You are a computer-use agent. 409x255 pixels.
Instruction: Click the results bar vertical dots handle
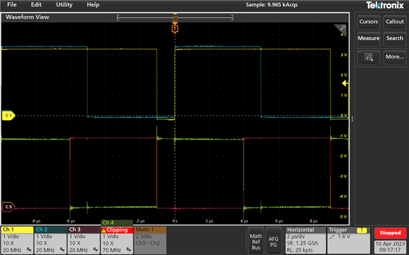pos(352,119)
